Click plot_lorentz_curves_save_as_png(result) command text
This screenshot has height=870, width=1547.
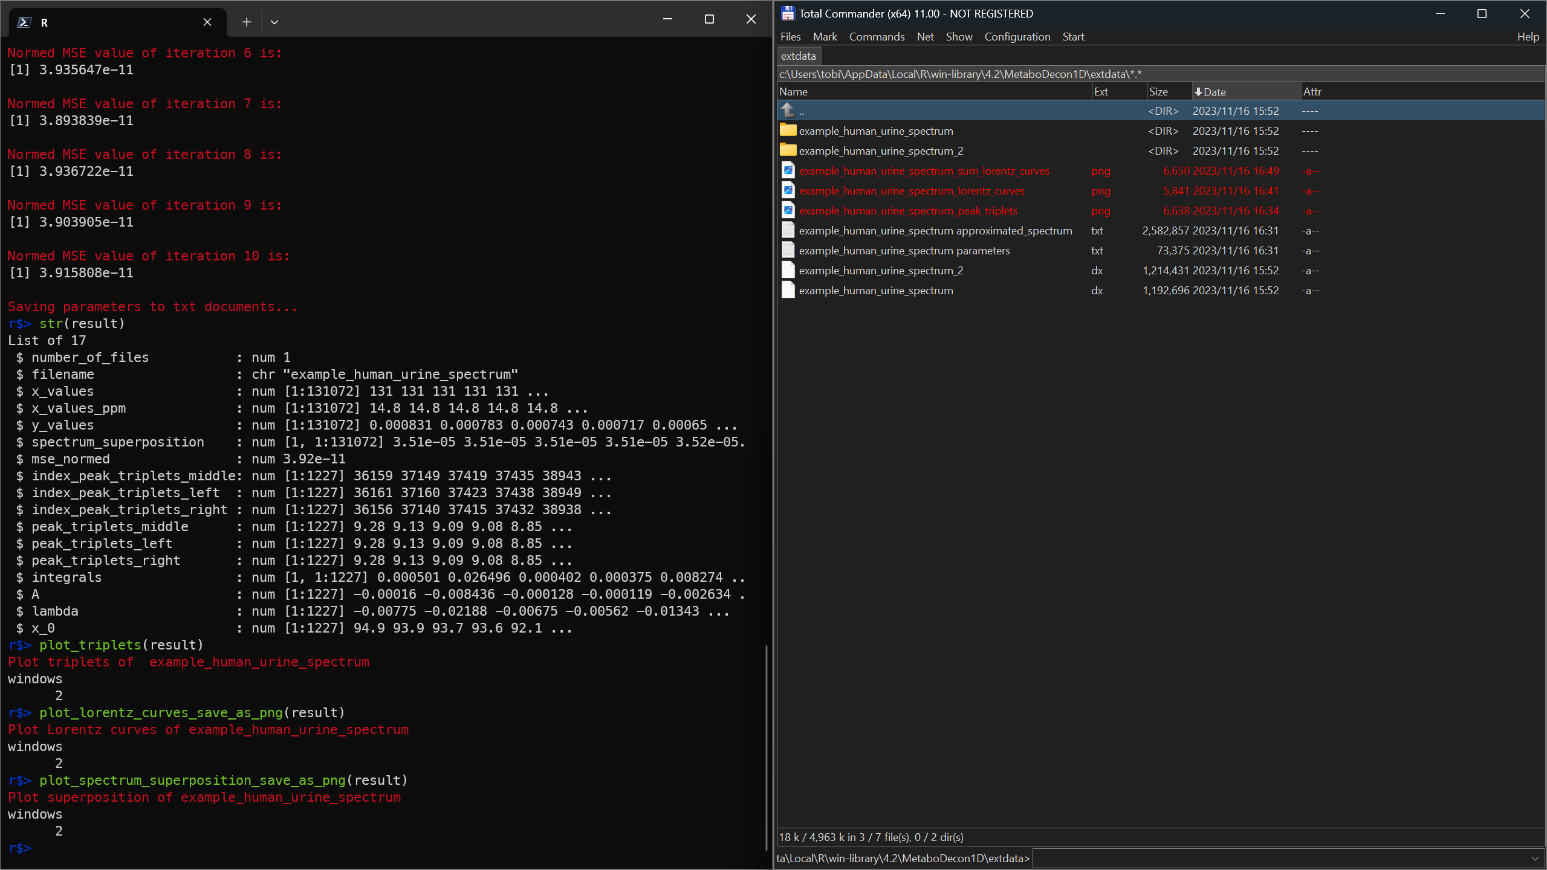[x=192, y=713]
